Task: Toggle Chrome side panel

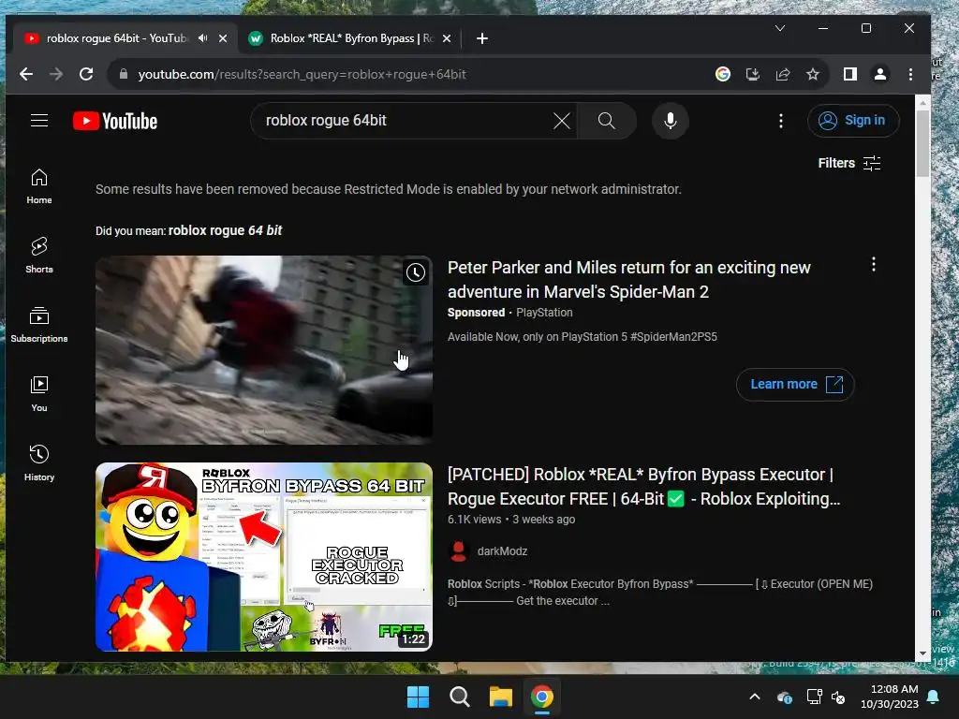Action: (850, 74)
